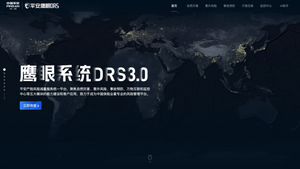Open the 首页 navigation tab
The image size is (300, 169).
[174, 6]
